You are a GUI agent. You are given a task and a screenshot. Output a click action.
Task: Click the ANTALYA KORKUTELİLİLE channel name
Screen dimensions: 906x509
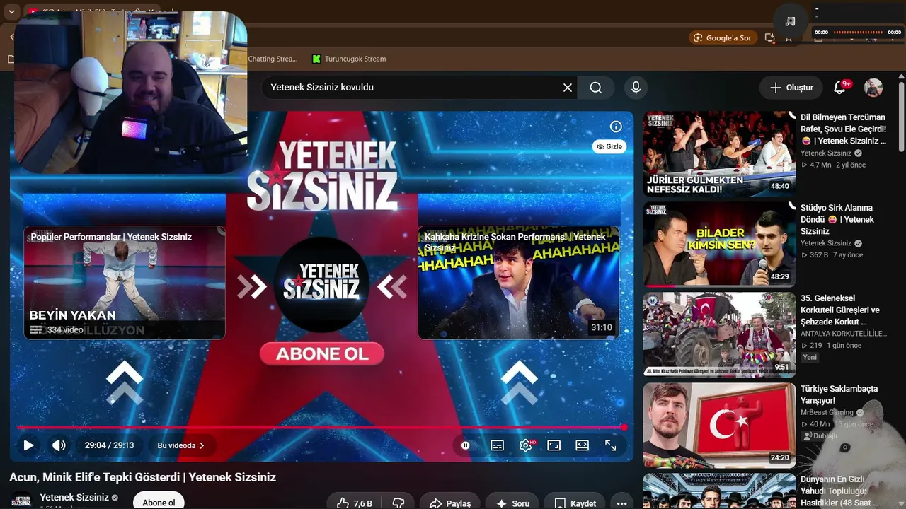coord(843,334)
